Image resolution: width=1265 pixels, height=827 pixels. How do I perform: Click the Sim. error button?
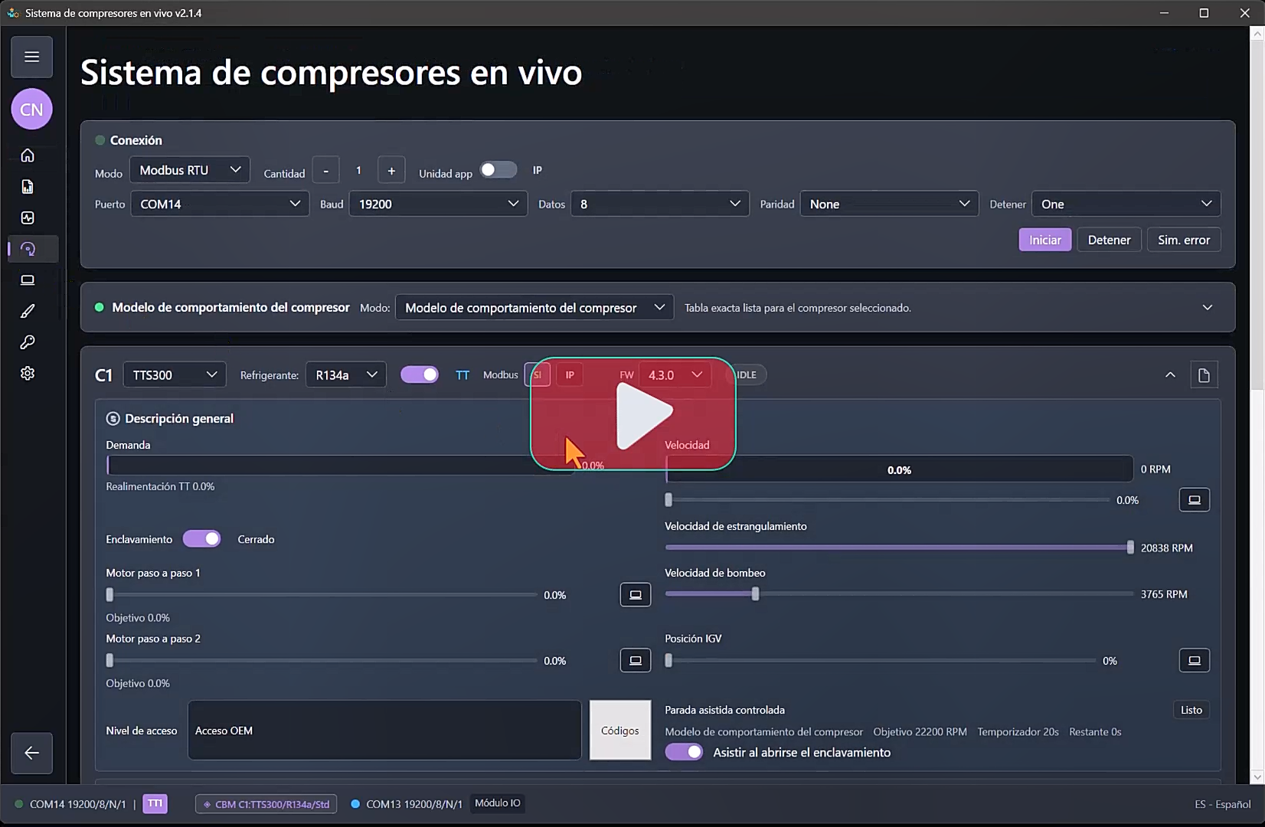pos(1184,240)
